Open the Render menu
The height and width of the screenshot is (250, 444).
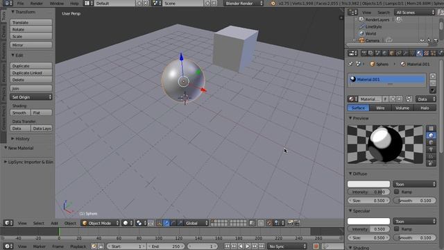point(37,3)
